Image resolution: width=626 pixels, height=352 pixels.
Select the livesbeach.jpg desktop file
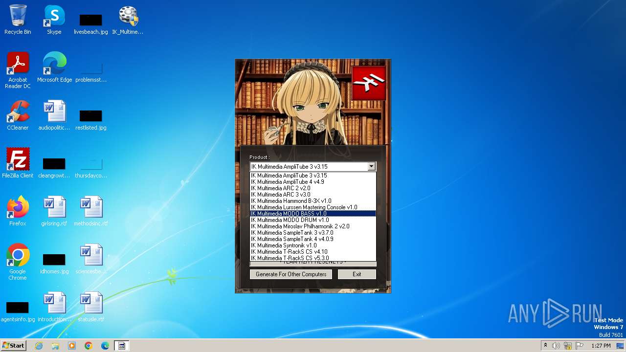point(90,23)
